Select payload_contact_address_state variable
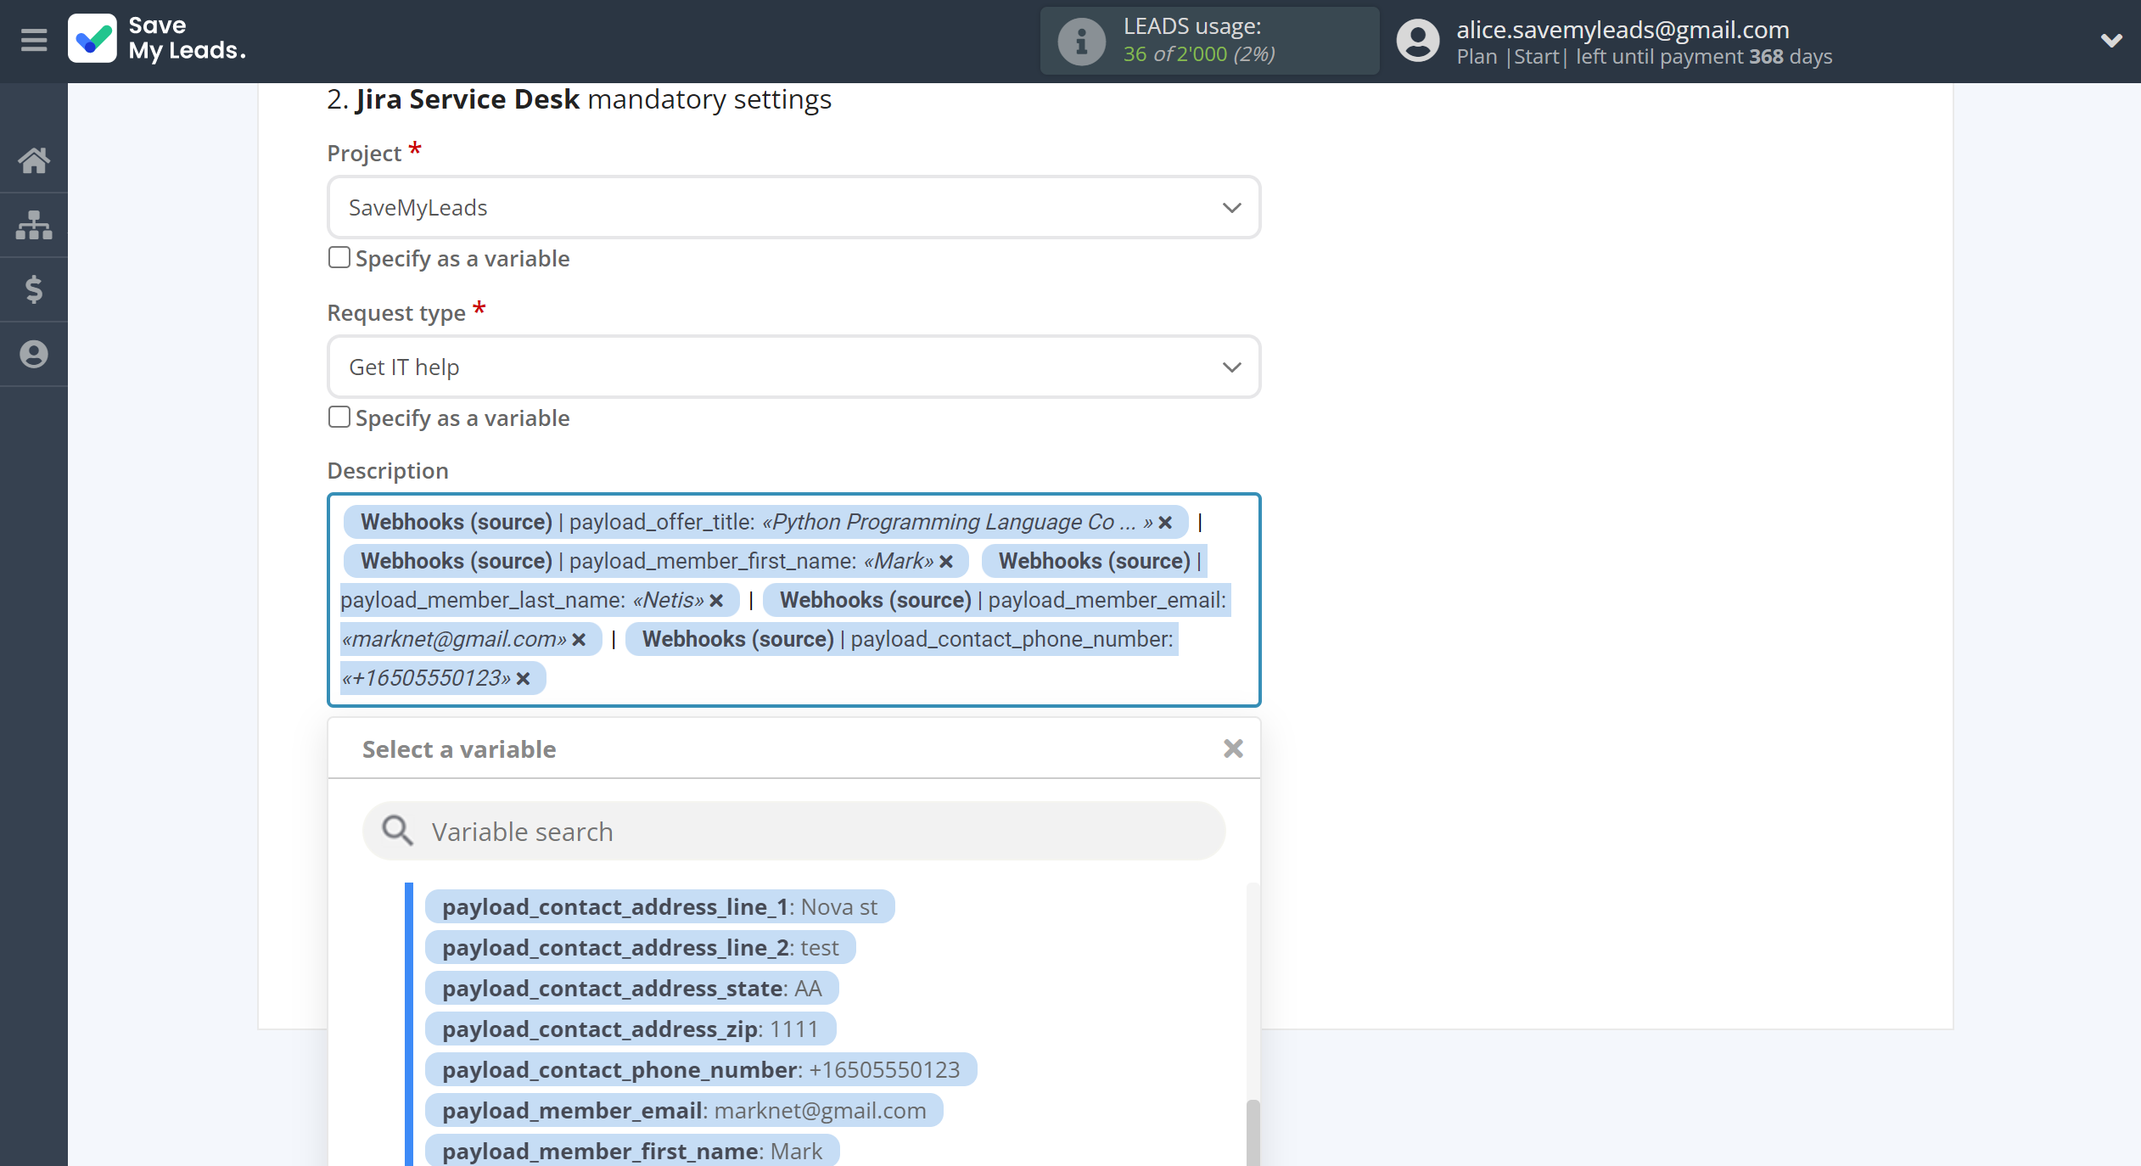The width and height of the screenshot is (2141, 1166). [x=631, y=988]
